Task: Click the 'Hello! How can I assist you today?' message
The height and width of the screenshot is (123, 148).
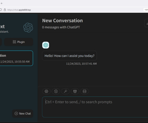Action: 70,56
